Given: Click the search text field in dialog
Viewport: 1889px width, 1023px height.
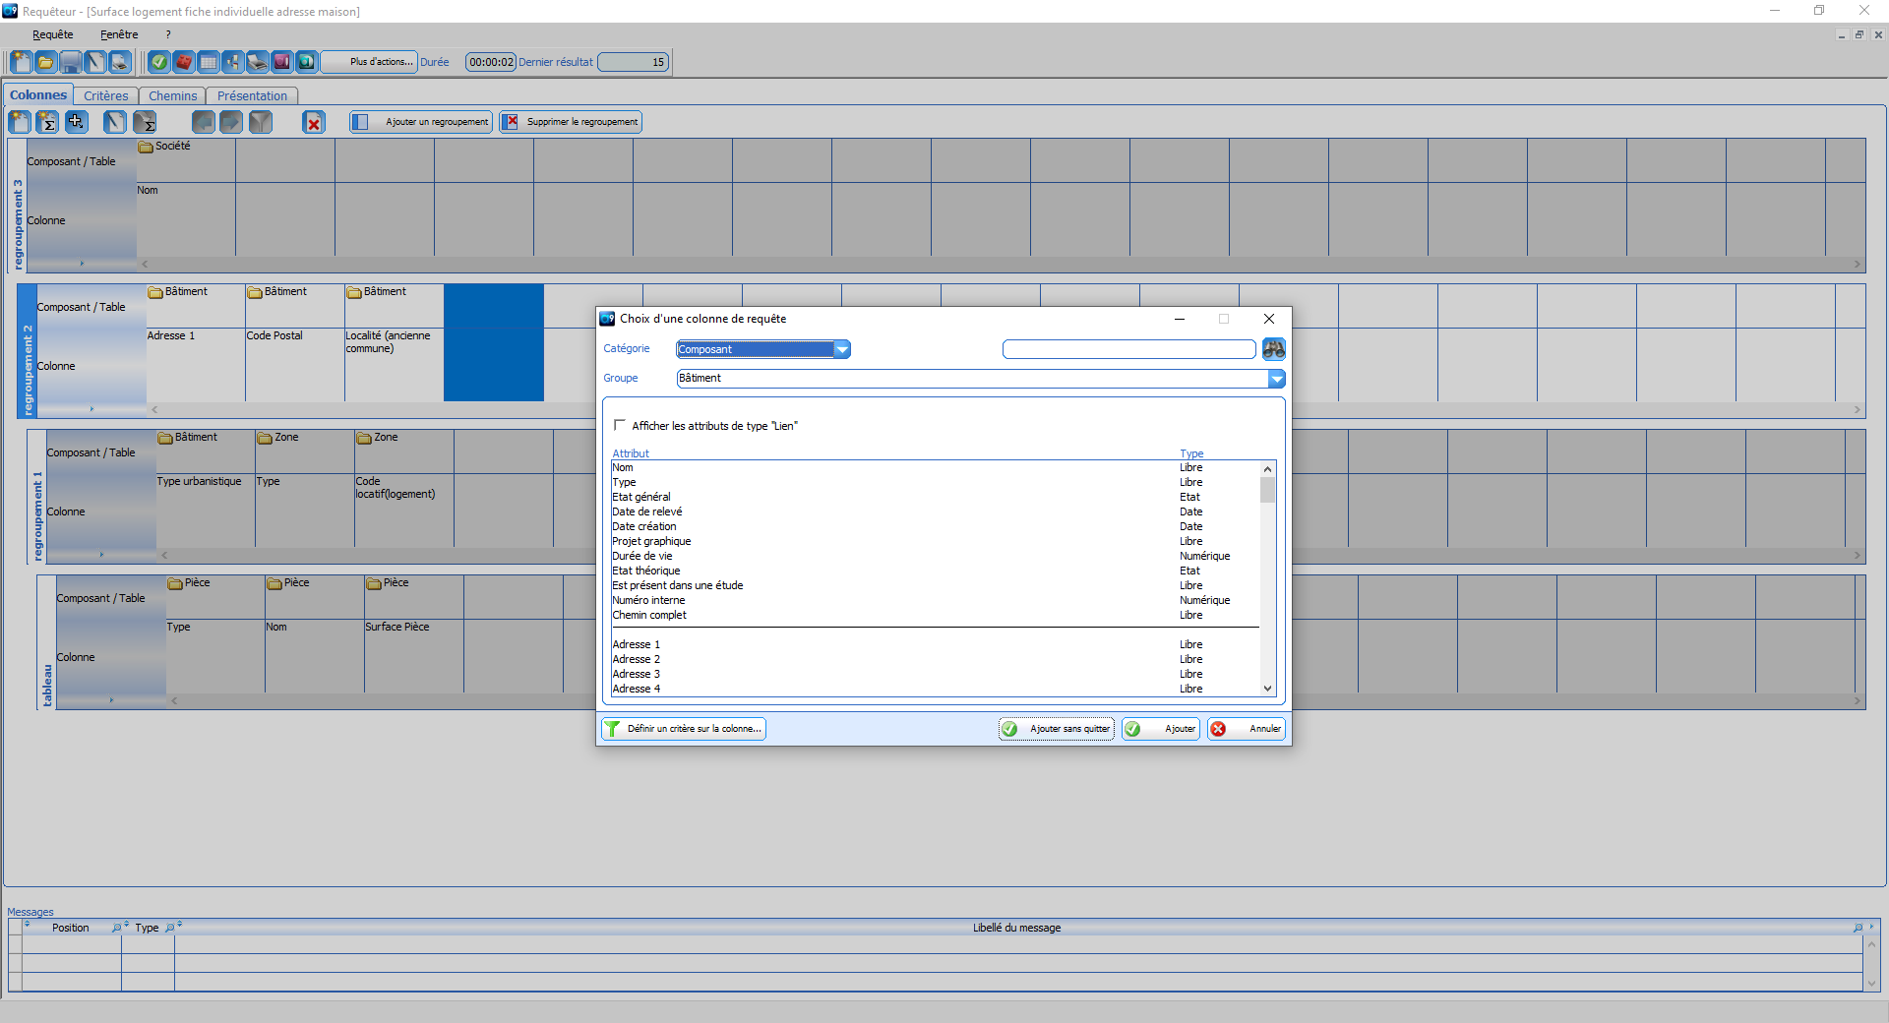Looking at the screenshot, I should click(x=1128, y=349).
